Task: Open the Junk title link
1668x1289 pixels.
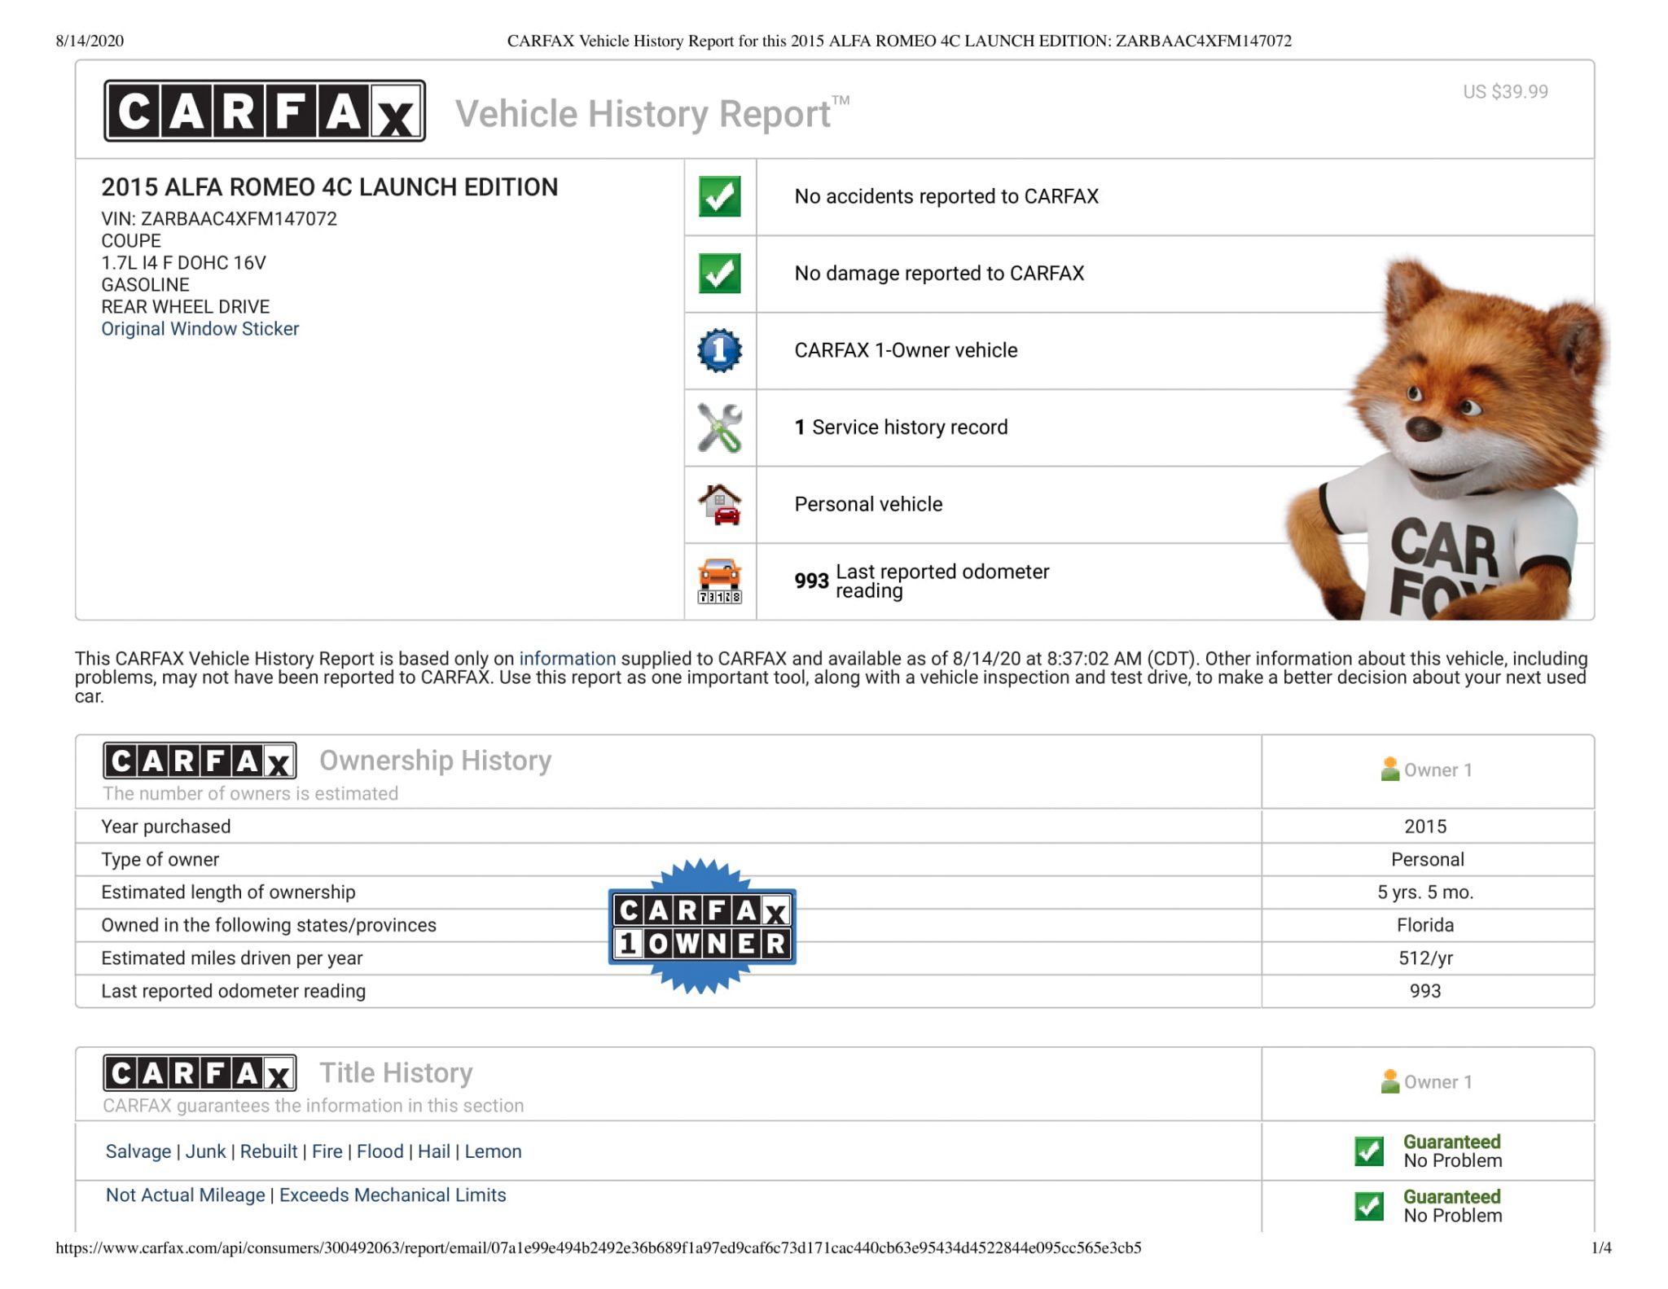Action: coord(205,1151)
